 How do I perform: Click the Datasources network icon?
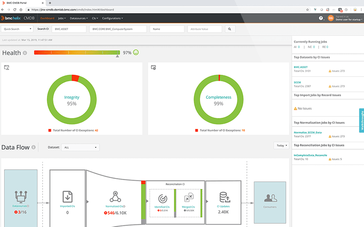click(x=21, y=196)
